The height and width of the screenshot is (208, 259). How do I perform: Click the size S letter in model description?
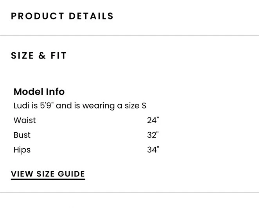click(144, 106)
